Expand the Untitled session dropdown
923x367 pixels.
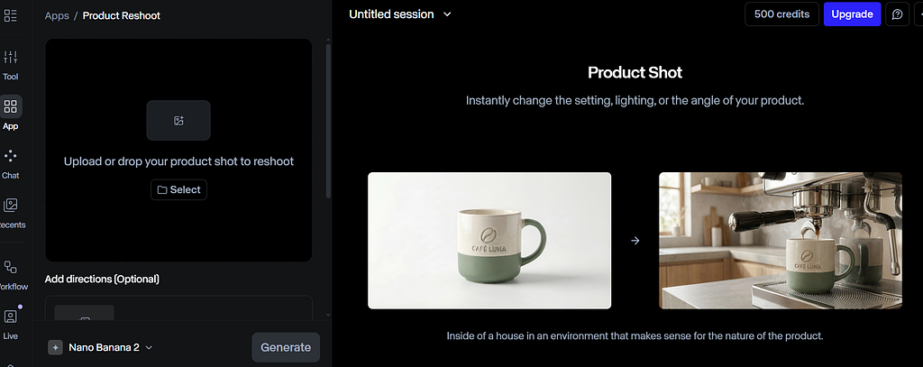click(400, 14)
